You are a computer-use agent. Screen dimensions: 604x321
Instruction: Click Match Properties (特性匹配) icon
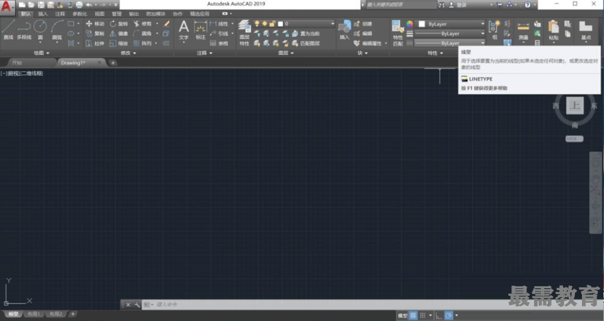(398, 33)
